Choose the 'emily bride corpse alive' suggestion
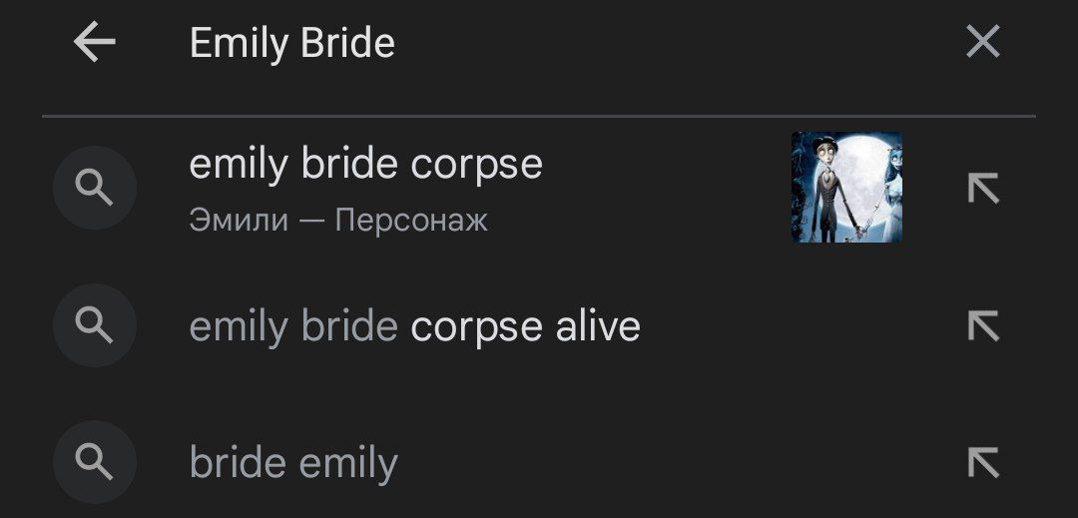 (414, 326)
